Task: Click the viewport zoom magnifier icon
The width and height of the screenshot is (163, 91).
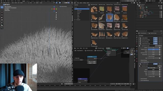Action: point(56,13)
